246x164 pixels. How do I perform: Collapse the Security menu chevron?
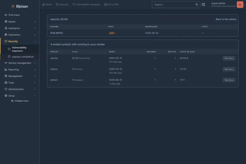[x=35, y=42]
